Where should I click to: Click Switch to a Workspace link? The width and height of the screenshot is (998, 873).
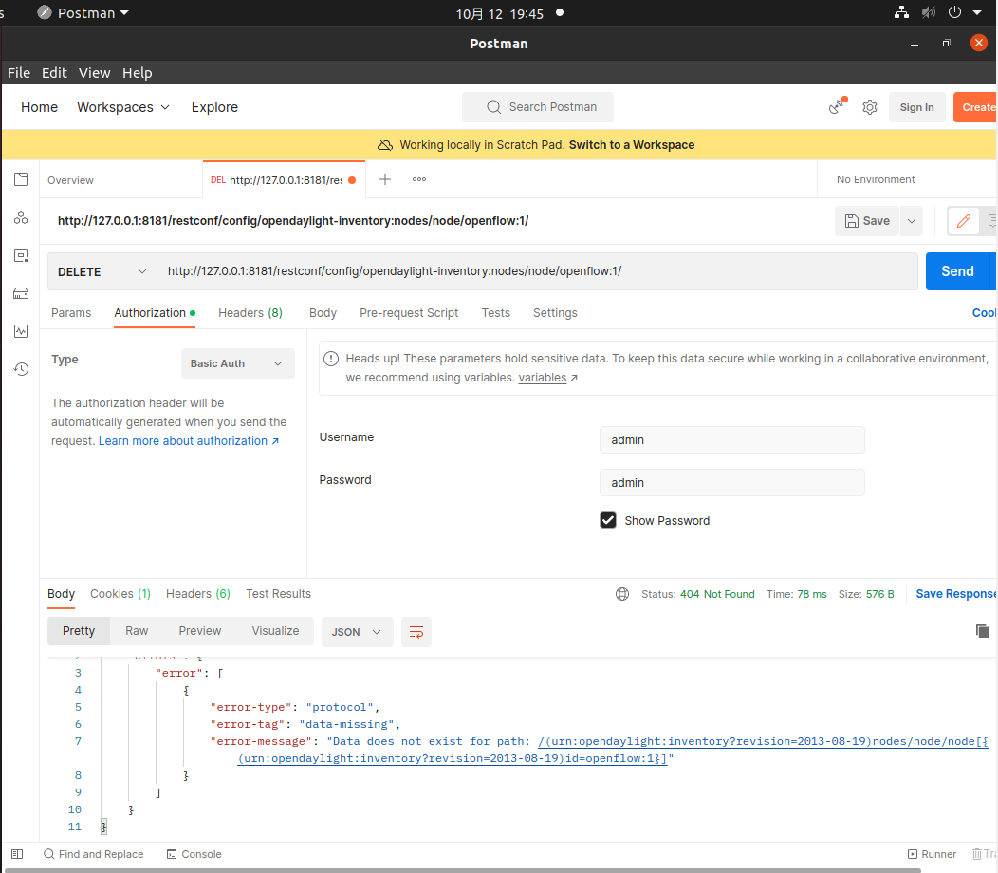coord(632,144)
